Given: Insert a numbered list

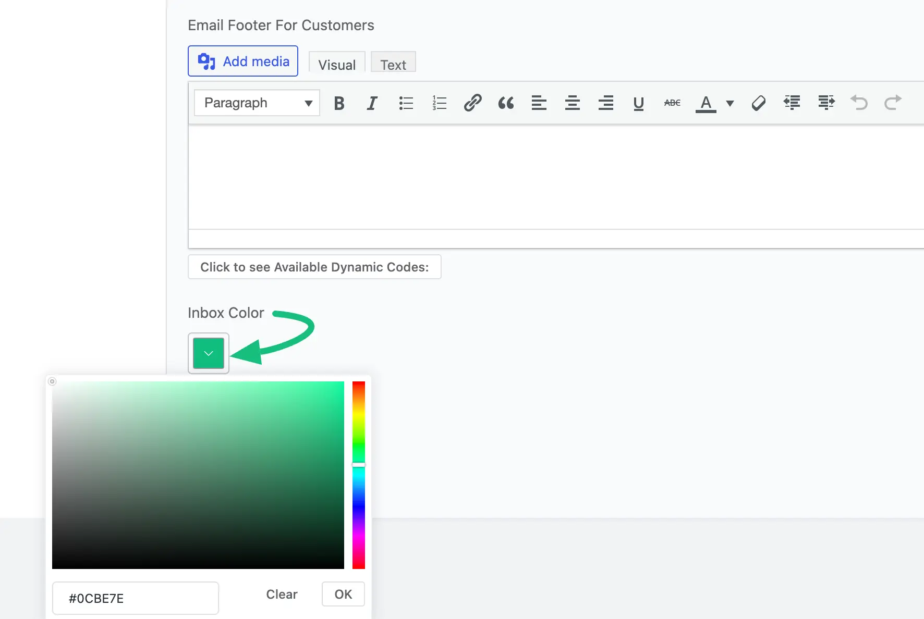Looking at the screenshot, I should coord(439,103).
